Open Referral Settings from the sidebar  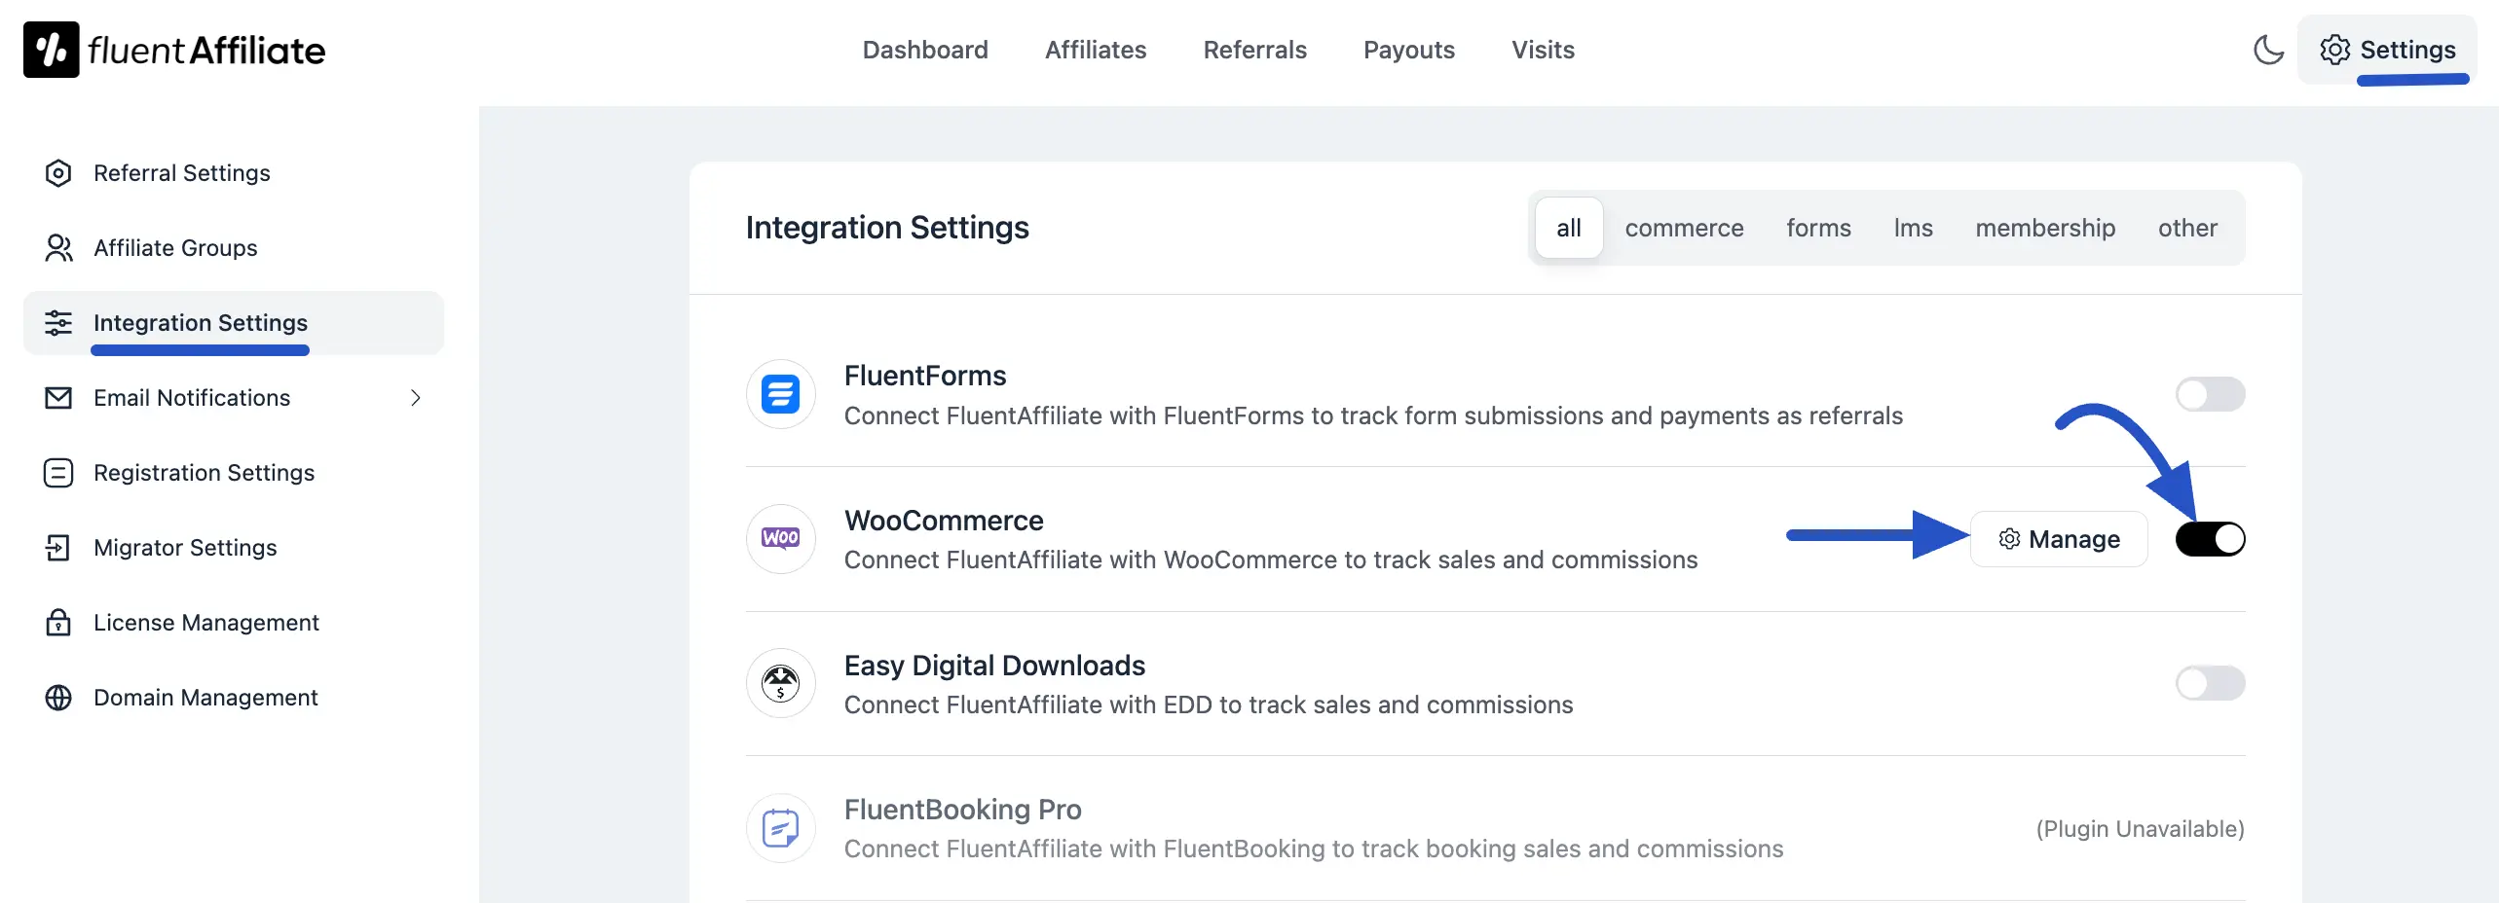181,172
